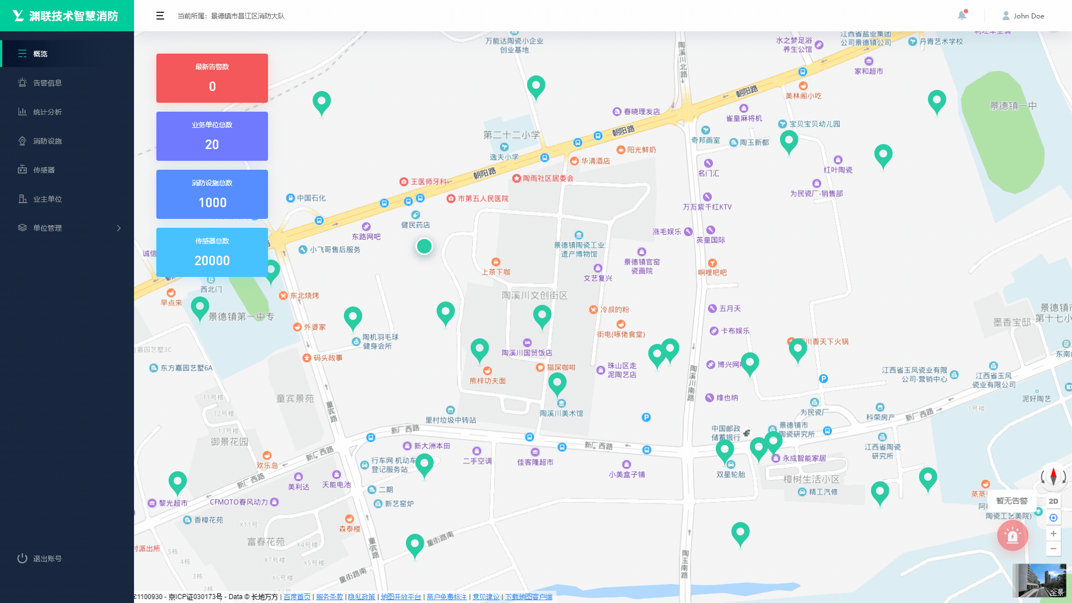Screen dimensions: 1072x603
Task: Click the 暂无告警 status label
Action: pyautogui.click(x=1012, y=501)
